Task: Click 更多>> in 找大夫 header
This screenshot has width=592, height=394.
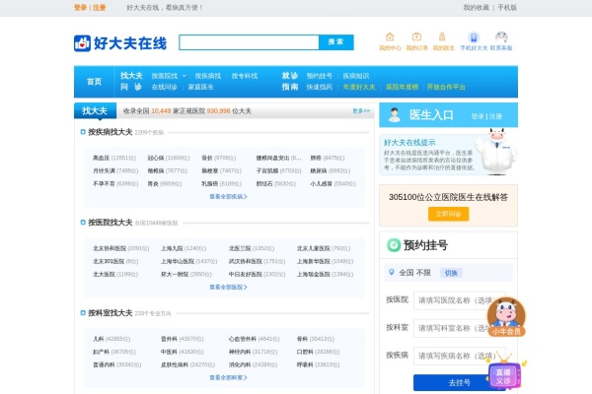Action: (x=361, y=111)
